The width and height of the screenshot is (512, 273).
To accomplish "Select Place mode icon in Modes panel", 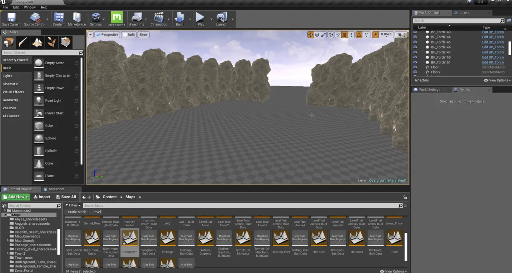I will pos(9,42).
